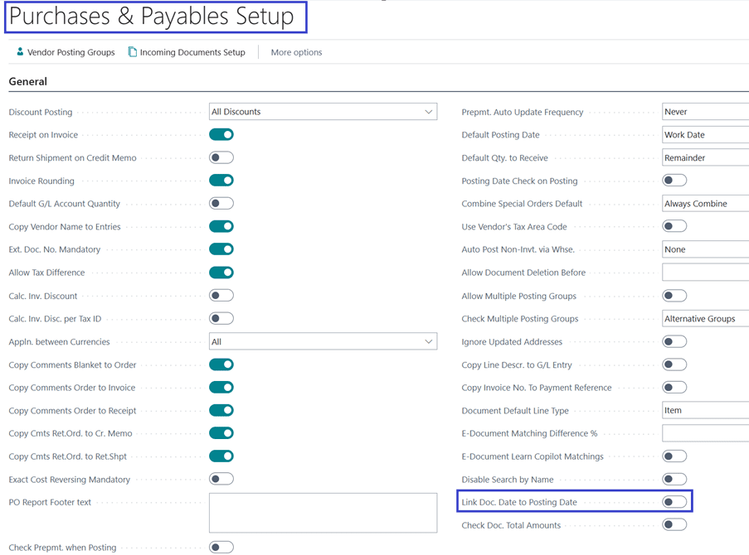Click the Incoming Documents Setup page icon
The height and width of the screenshot is (555, 749).
pyautogui.click(x=132, y=52)
